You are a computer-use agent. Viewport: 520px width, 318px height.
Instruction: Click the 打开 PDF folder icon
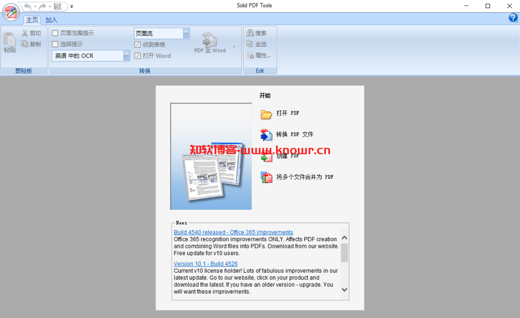tap(266, 114)
